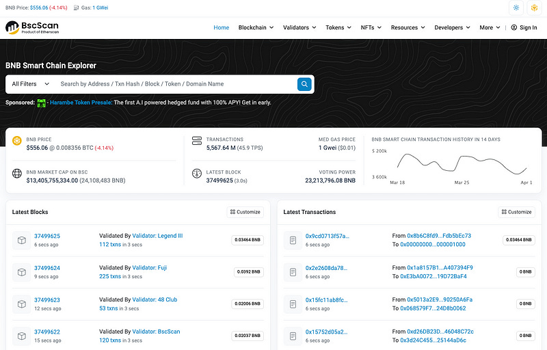Expand the Blockchain menu
Image resolution: width=547 pixels, height=350 pixels.
pyautogui.click(x=256, y=27)
